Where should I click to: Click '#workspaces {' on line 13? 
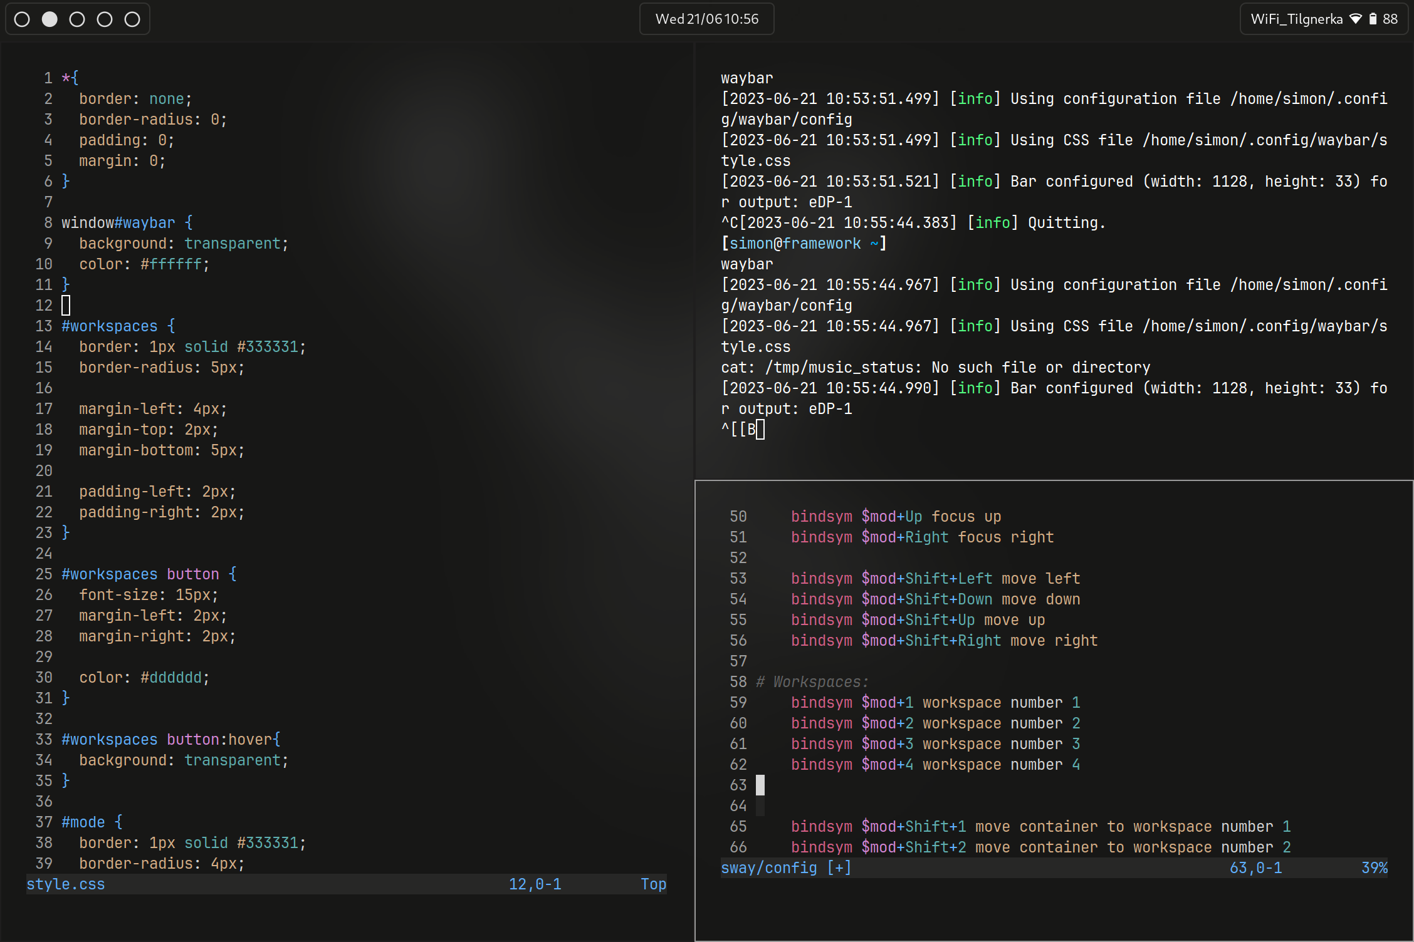point(118,326)
